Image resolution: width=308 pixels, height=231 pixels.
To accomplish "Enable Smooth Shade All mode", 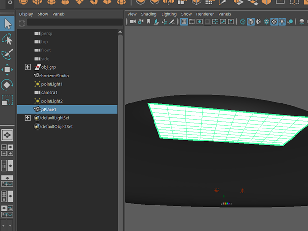I will coord(251,21).
